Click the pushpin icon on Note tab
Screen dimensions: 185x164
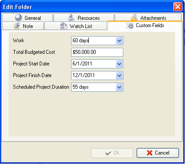point(17,26)
